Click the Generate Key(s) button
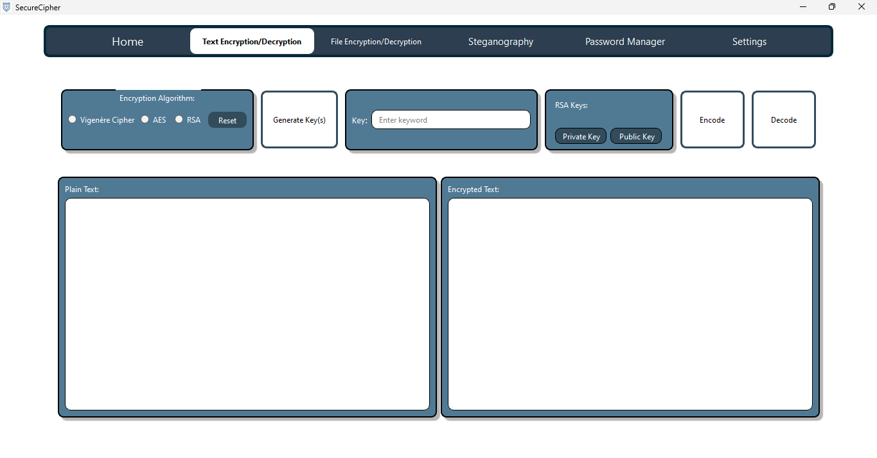 point(299,119)
